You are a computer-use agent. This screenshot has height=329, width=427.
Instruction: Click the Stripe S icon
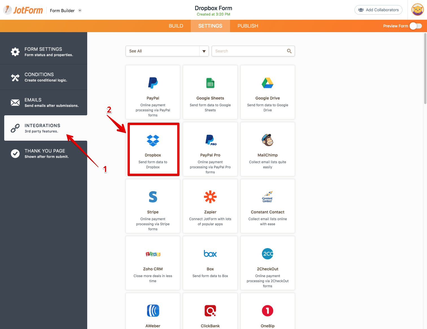(153, 197)
